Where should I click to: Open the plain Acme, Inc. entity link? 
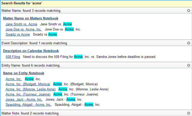click(x=14, y=79)
